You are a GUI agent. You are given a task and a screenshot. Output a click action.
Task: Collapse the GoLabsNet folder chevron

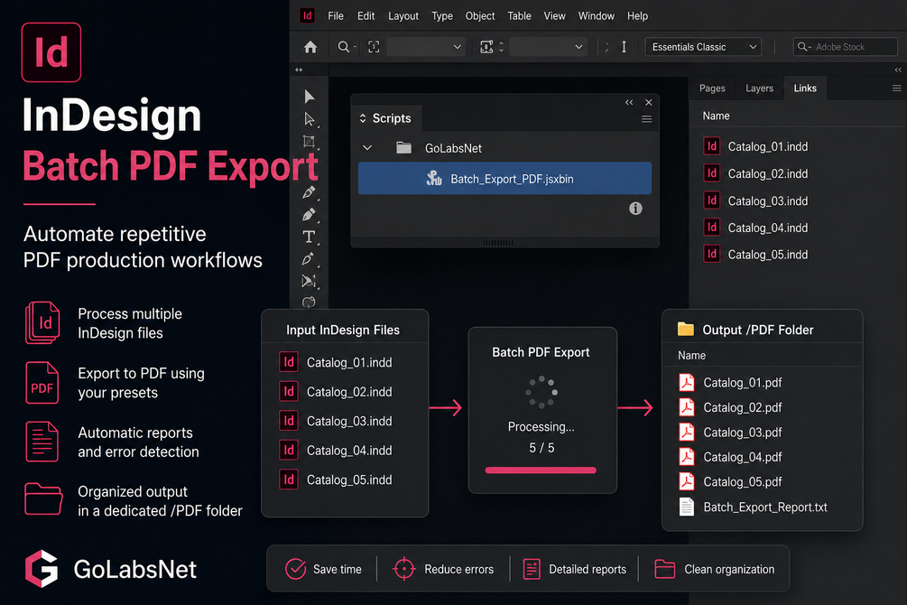tap(367, 147)
